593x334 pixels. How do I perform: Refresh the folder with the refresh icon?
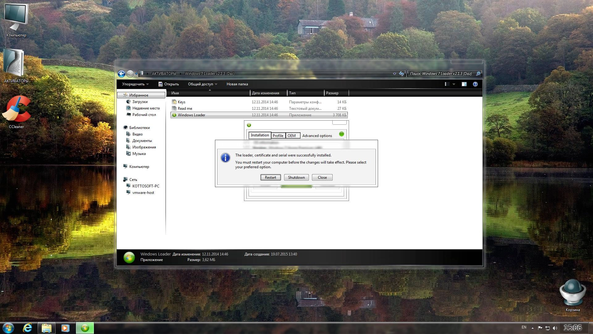pyautogui.click(x=401, y=74)
